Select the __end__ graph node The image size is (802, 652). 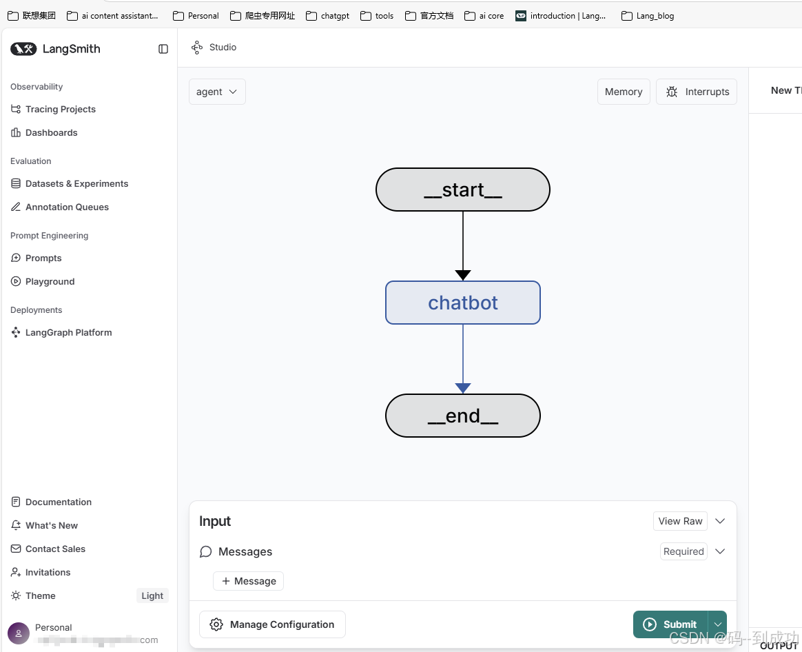pos(463,416)
